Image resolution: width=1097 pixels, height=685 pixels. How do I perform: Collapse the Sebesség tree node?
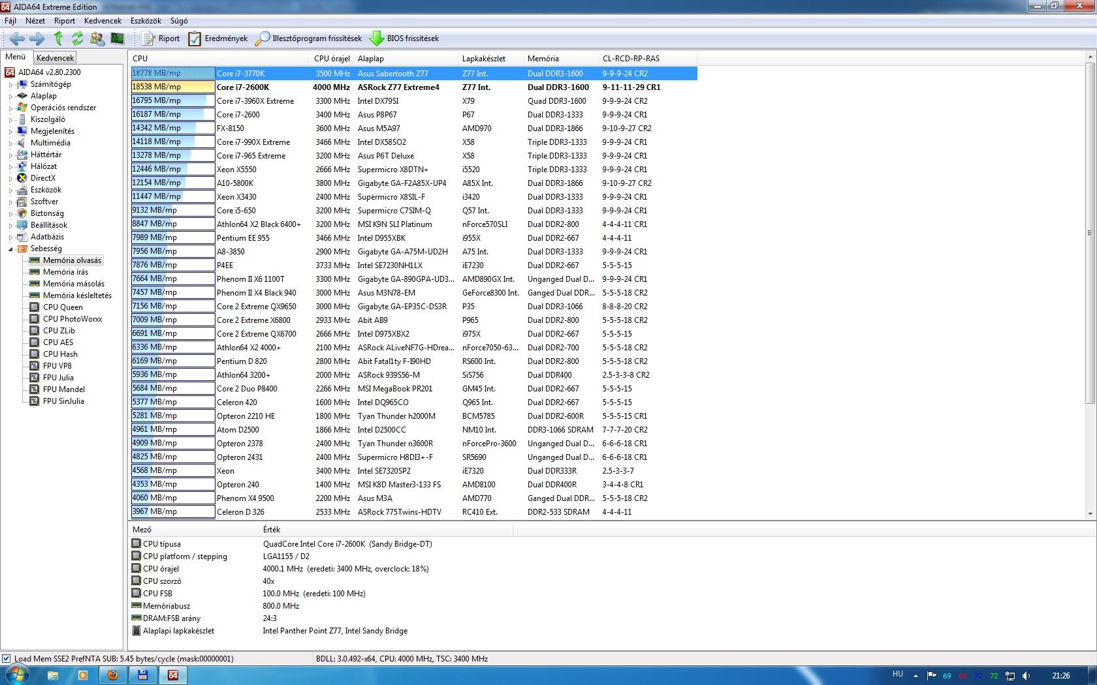(10, 249)
